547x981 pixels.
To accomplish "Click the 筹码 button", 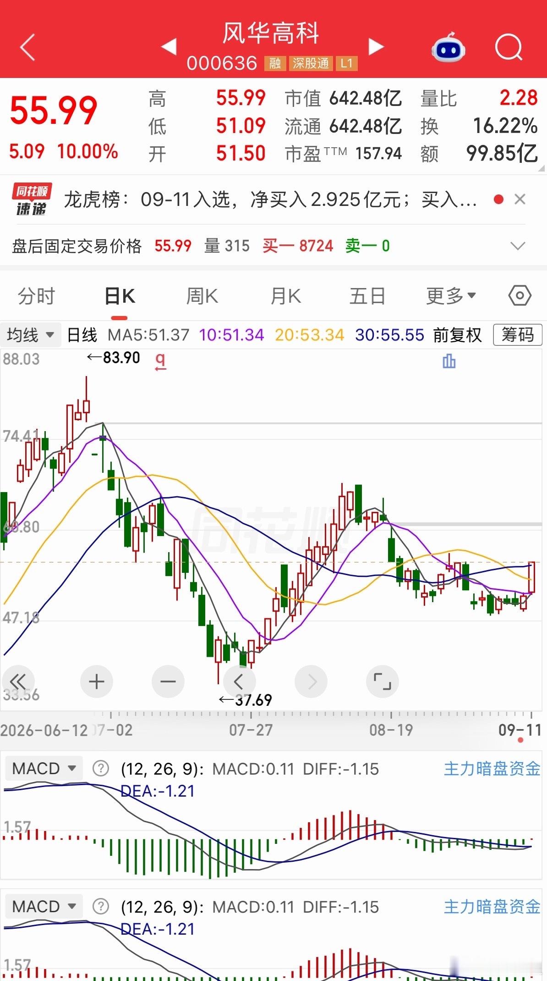I will pos(518,335).
